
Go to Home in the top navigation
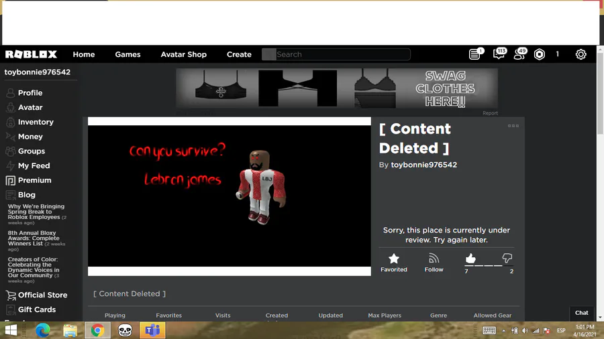pyautogui.click(x=84, y=54)
